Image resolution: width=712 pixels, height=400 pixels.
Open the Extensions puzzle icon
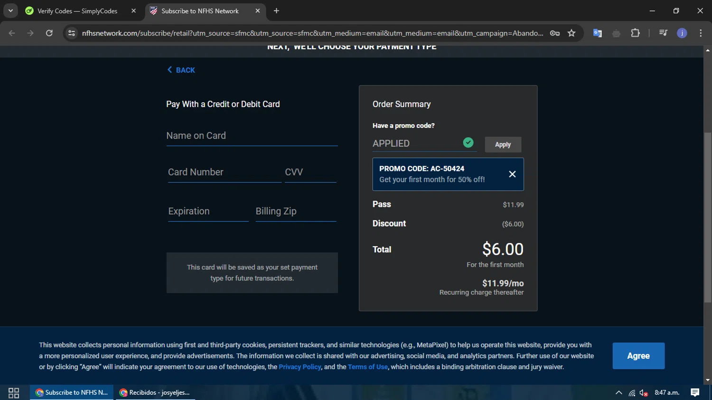pyautogui.click(x=635, y=33)
